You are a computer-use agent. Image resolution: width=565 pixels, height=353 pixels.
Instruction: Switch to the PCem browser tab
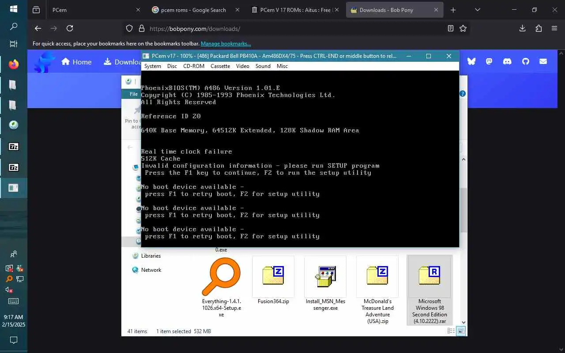96,10
